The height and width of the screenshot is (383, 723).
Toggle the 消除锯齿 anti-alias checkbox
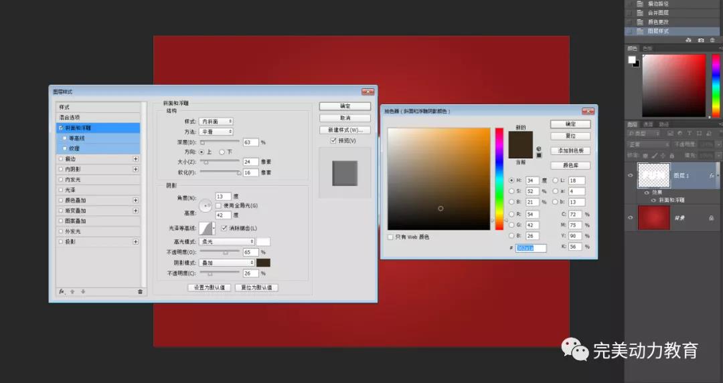[224, 229]
